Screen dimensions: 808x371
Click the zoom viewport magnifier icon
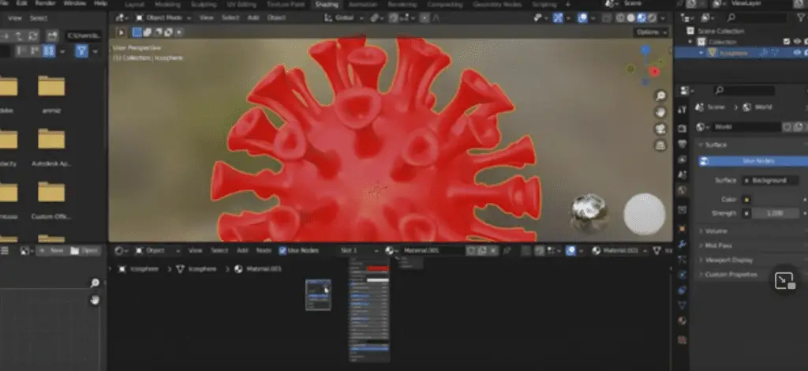tap(660, 96)
